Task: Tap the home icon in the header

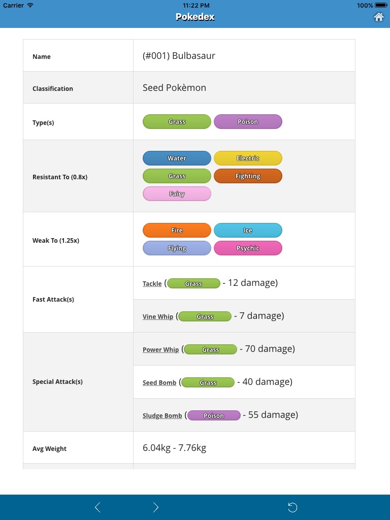Action: (x=379, y=17)
